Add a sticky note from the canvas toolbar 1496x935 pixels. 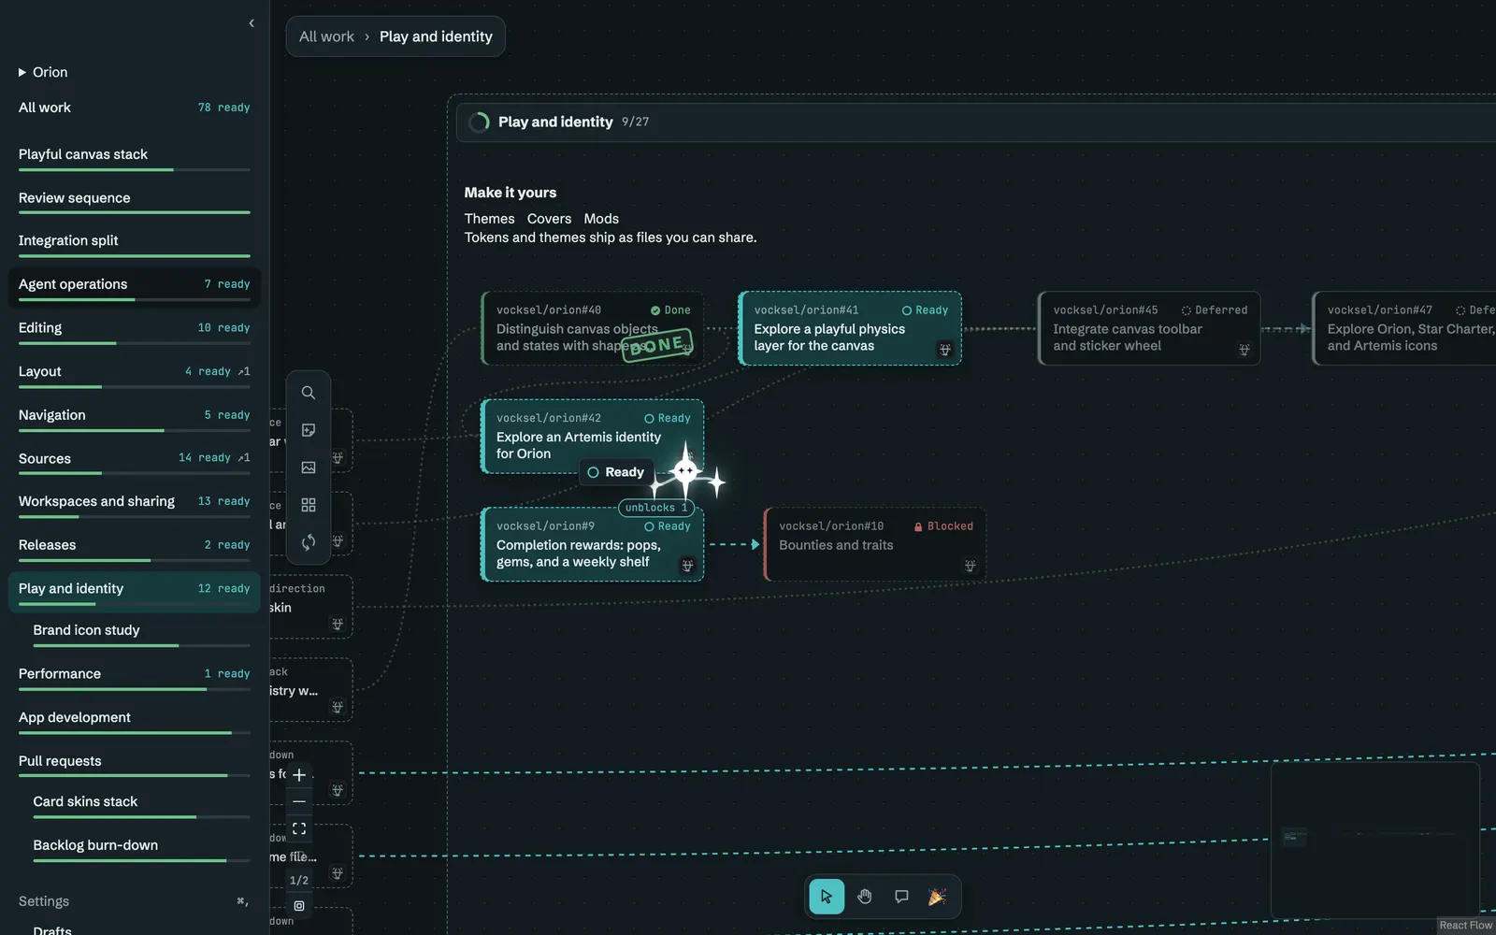click(x=309, y=430)
